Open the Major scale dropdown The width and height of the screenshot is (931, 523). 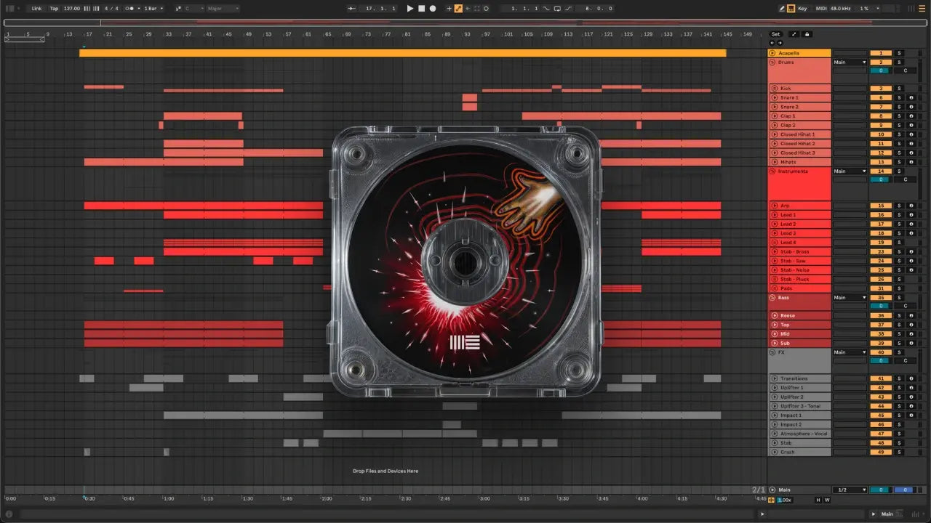[x=222, y=9]
